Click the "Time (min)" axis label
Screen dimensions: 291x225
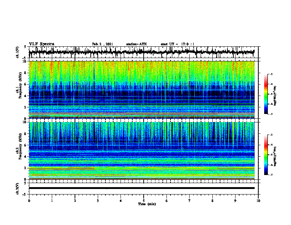(x=147, y=204)
